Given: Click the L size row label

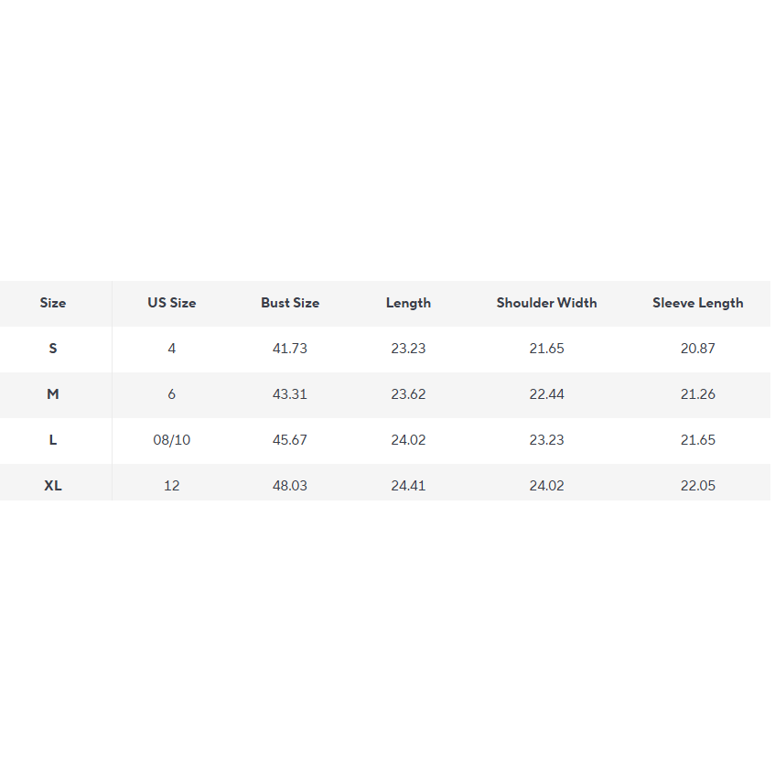Looking at the screenshot, I should tap(53, 440).
